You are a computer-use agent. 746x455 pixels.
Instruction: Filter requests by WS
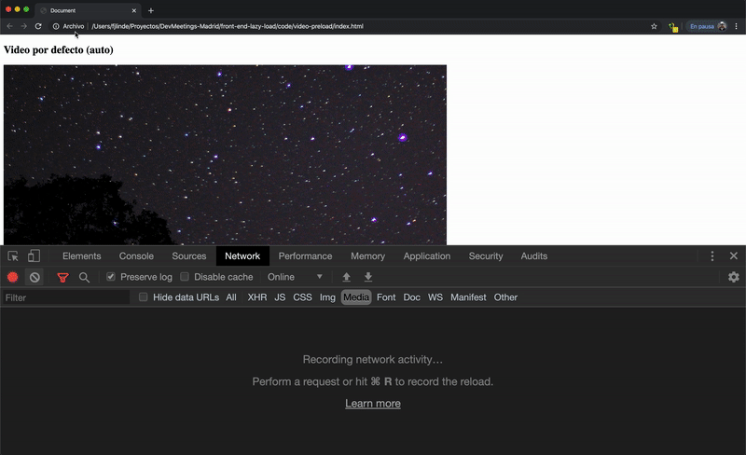point(435,297)
